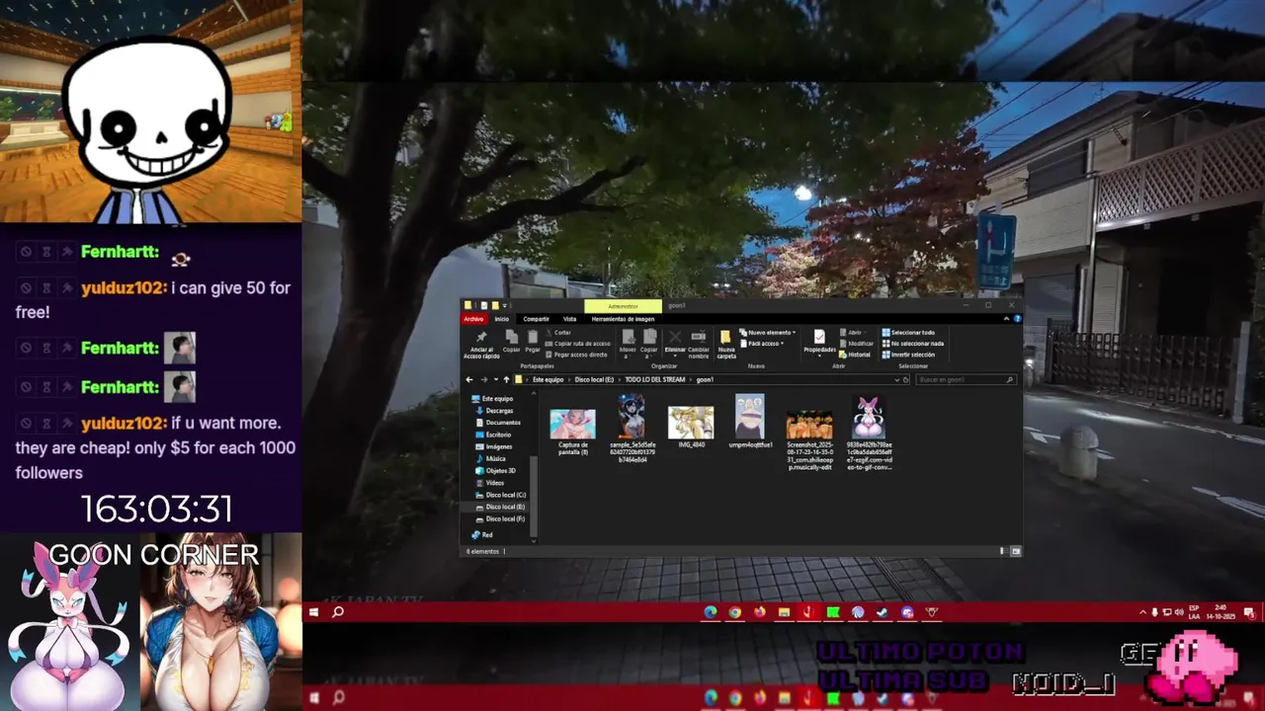The image size is (1265, 711).
Task: Click Invertir selección in ribbon
Action: [908, 355]
